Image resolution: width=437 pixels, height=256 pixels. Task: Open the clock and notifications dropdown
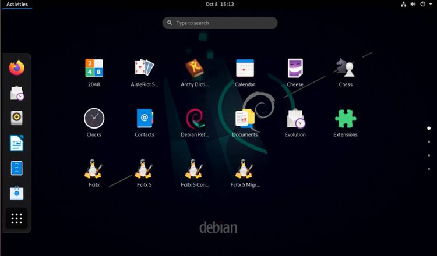click(219, 4)
